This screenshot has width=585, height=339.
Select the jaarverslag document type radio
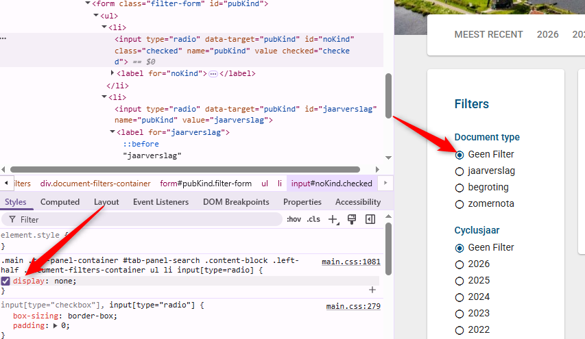click(459, 171)
